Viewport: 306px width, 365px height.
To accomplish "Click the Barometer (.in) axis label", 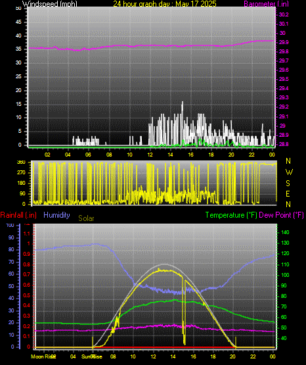I will click(266, 4).
